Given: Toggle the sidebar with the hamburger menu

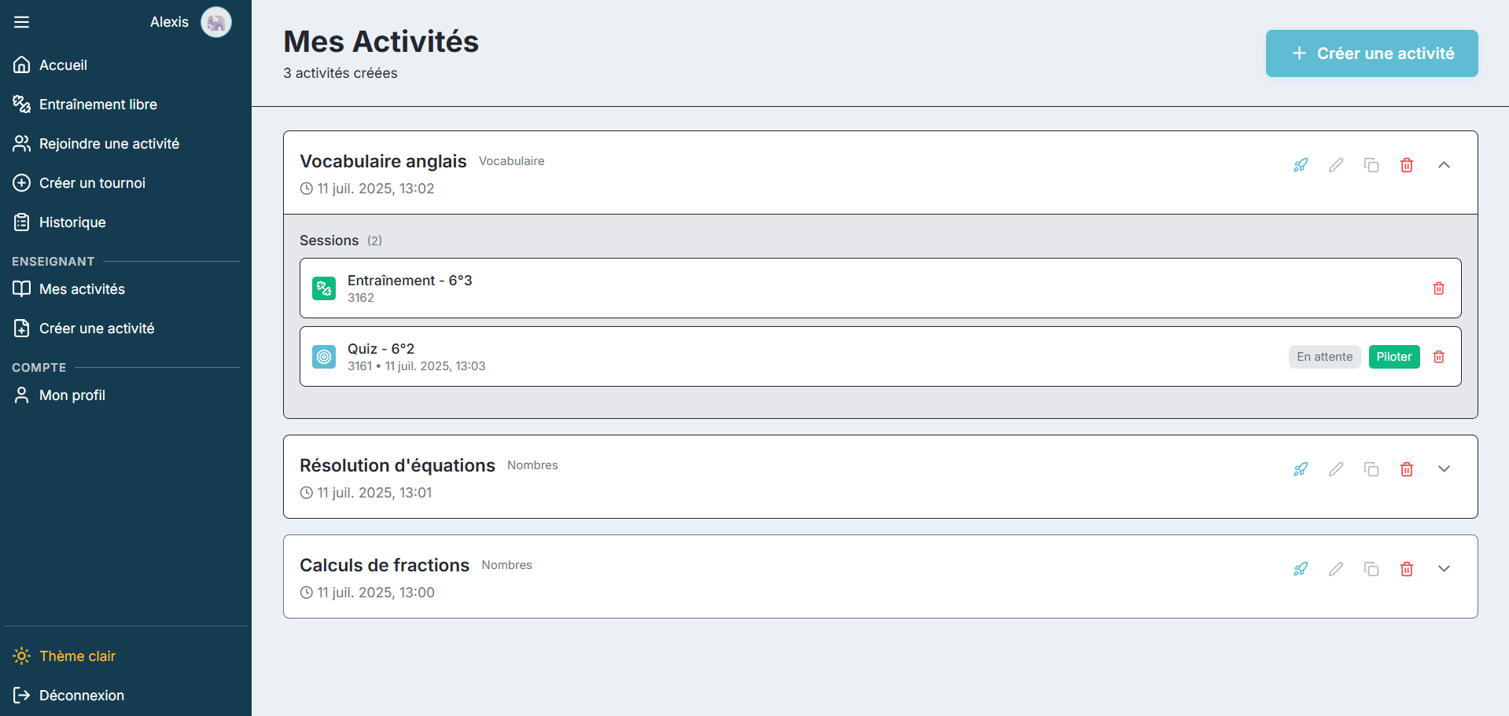Looking at the screenshot, I should click(22, 22).
